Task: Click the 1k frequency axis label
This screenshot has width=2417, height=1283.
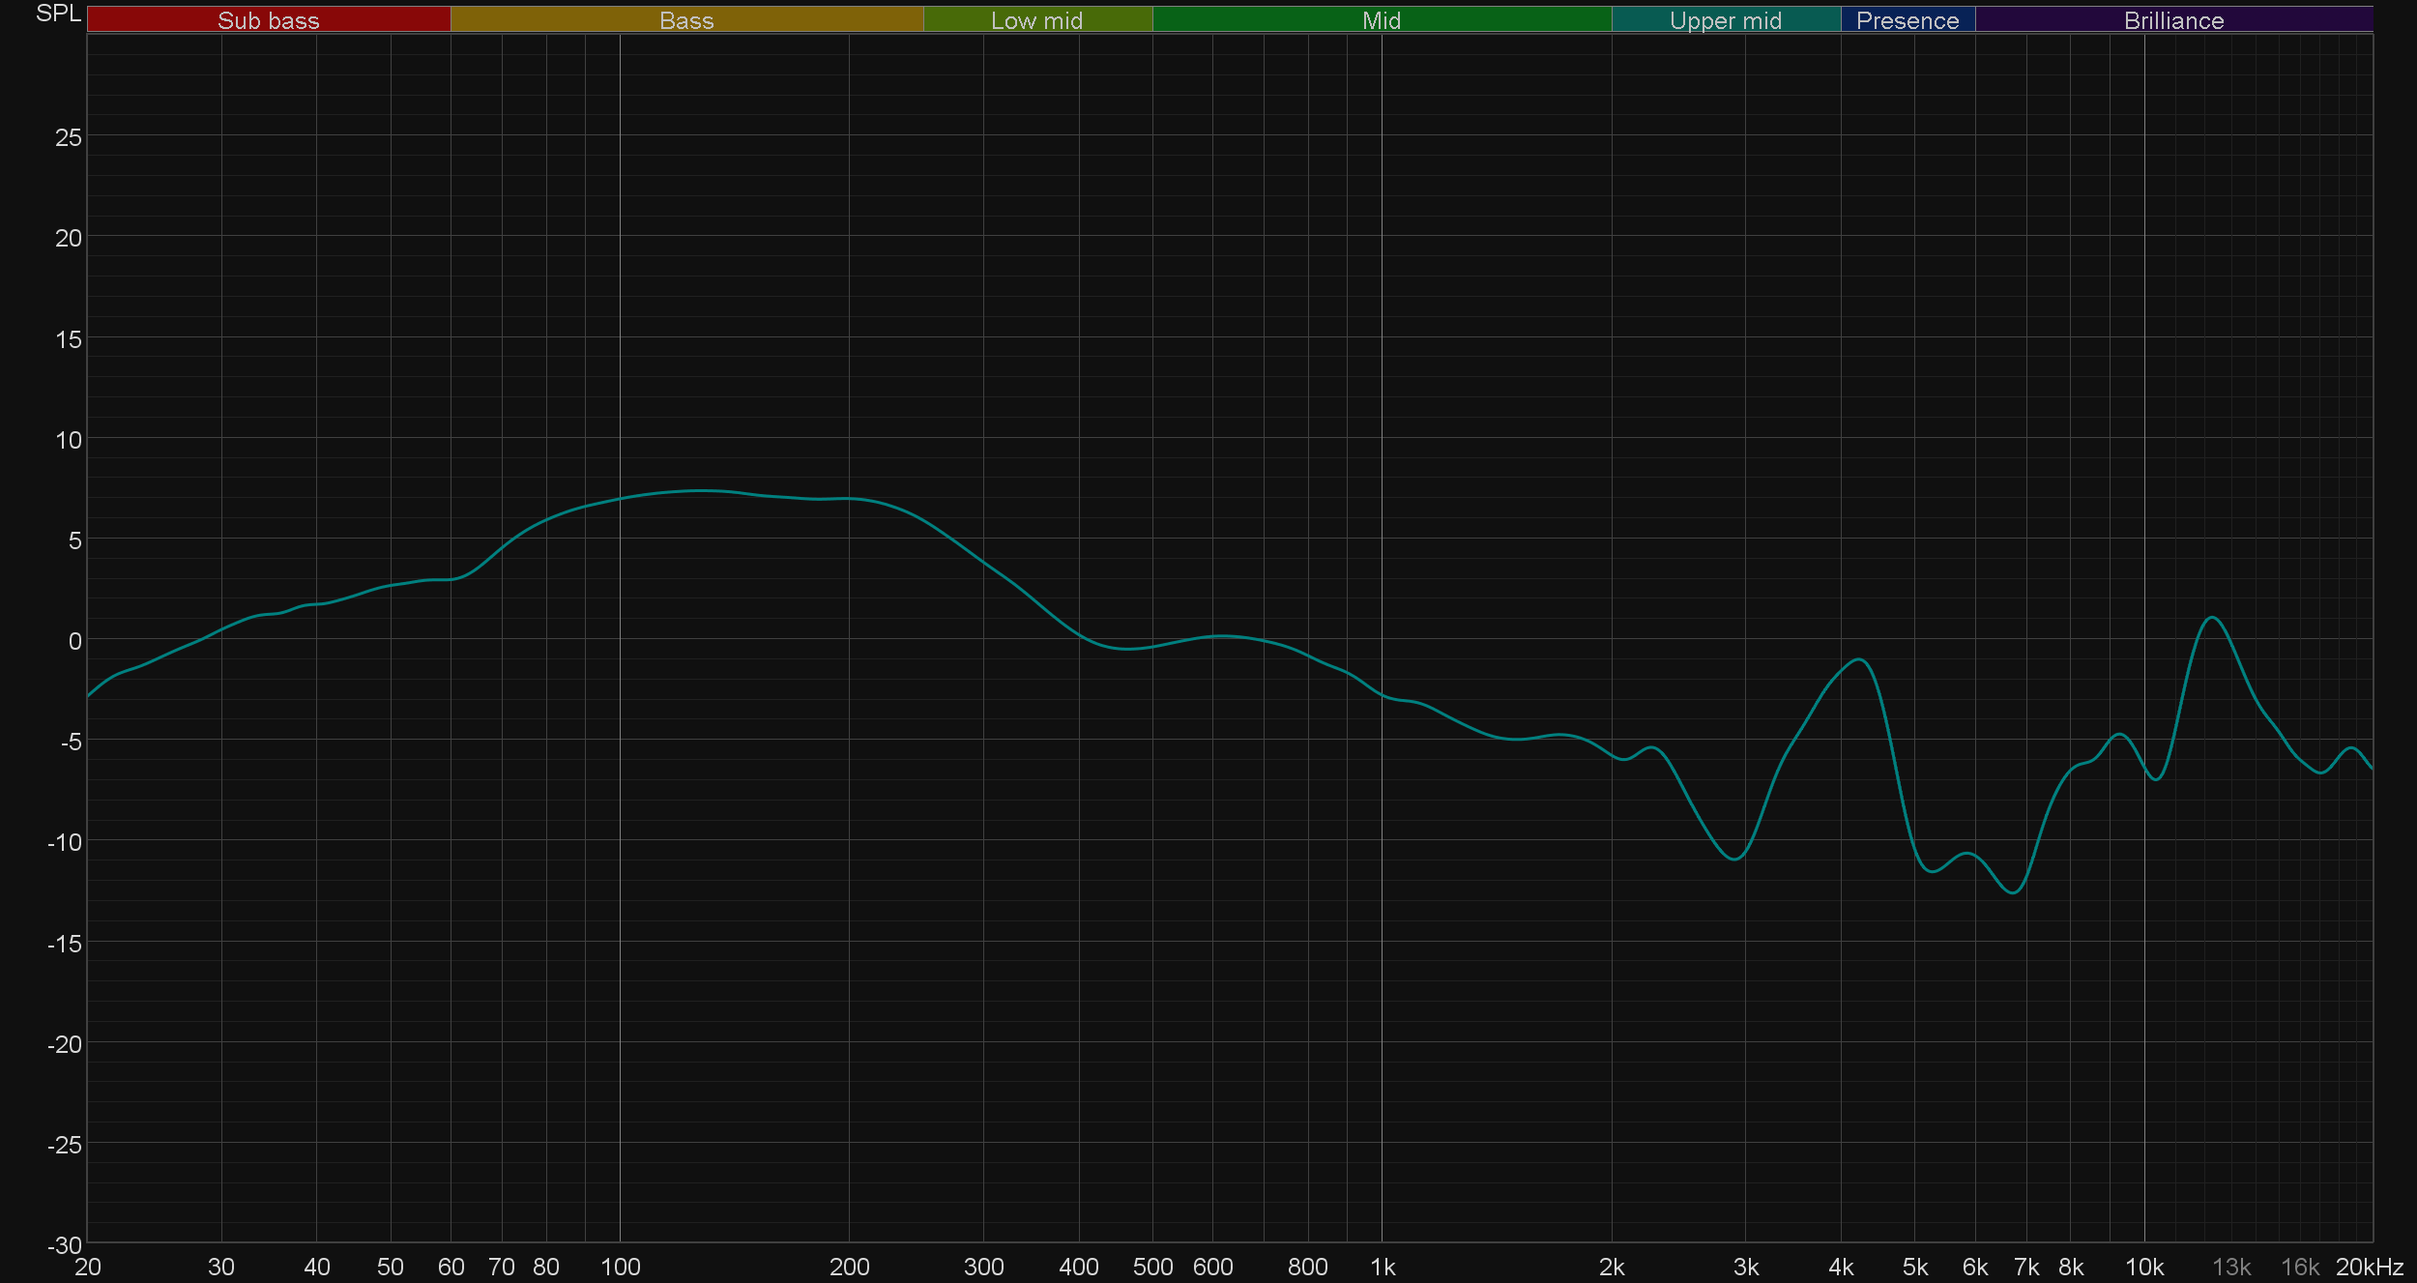Action: [1383, 1267]
